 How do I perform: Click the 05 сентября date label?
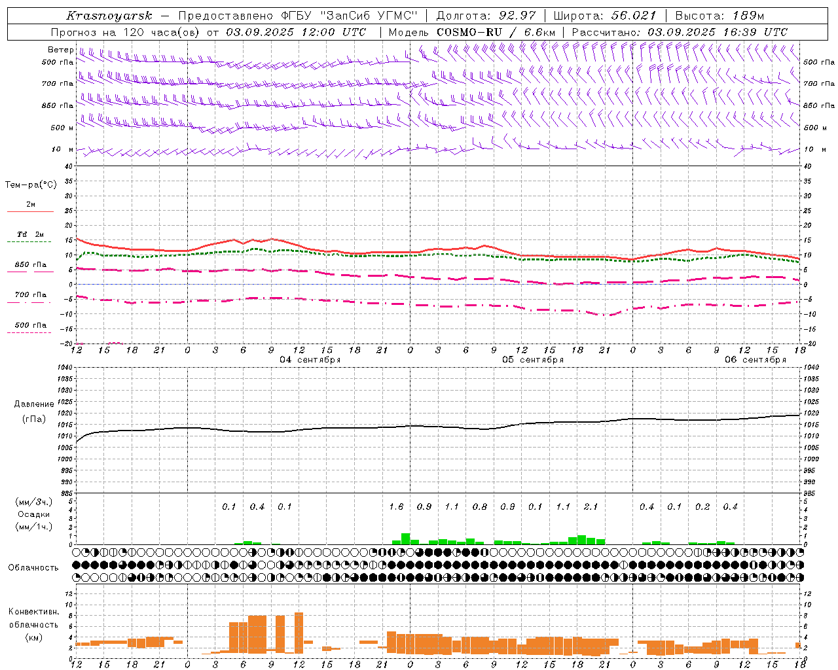click(x=533, y=360)
